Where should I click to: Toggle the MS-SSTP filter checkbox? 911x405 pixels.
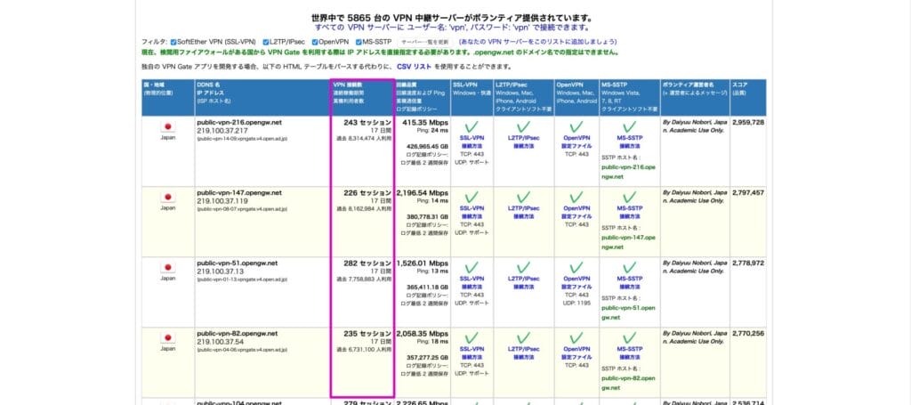click(x=359, y=43)
